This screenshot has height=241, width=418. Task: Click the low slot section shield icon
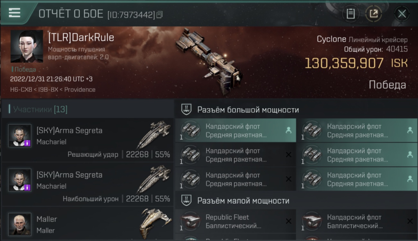tap(186, 201)
